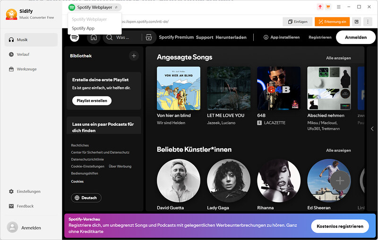Viewport: 378px width, 240px height.
Task: Click the round plus add button over Ed Sheeran
Action: point(340,180)
